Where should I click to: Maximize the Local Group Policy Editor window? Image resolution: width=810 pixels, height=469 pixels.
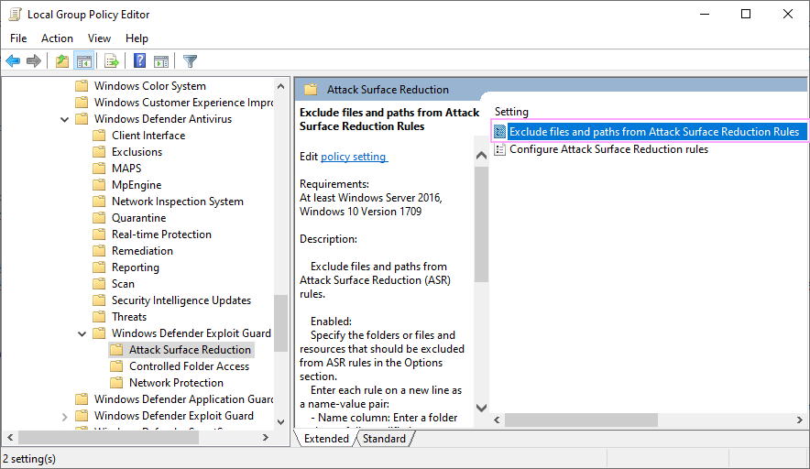[x=746, y=14]
